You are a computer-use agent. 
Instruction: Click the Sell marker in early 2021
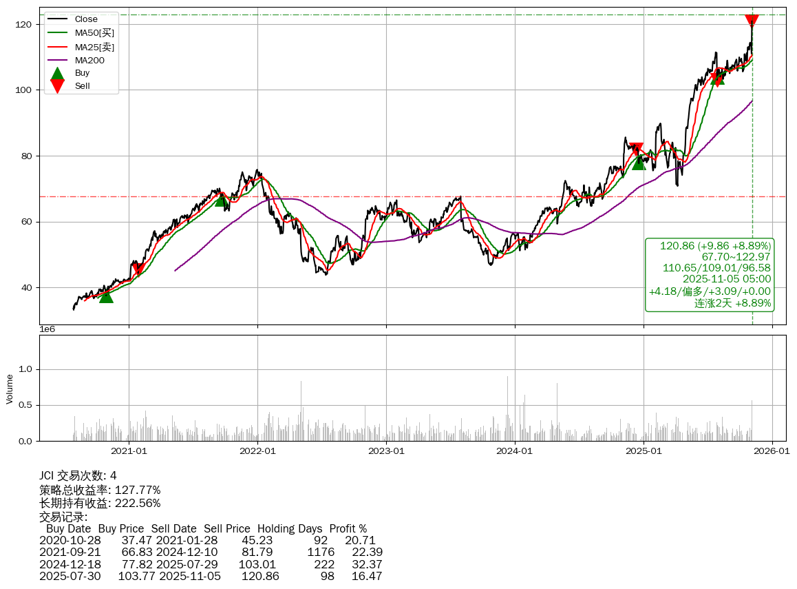pyautogui.click(x=138, y=269)
